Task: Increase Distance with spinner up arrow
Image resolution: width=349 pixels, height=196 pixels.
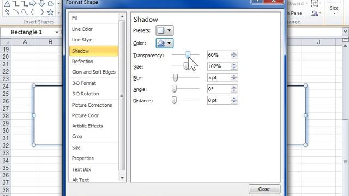Action: click(234, 99)
